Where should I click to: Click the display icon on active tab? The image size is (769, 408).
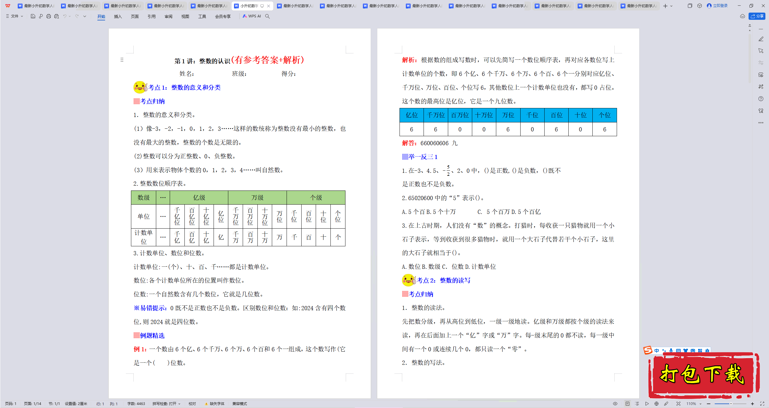point(262,6)
